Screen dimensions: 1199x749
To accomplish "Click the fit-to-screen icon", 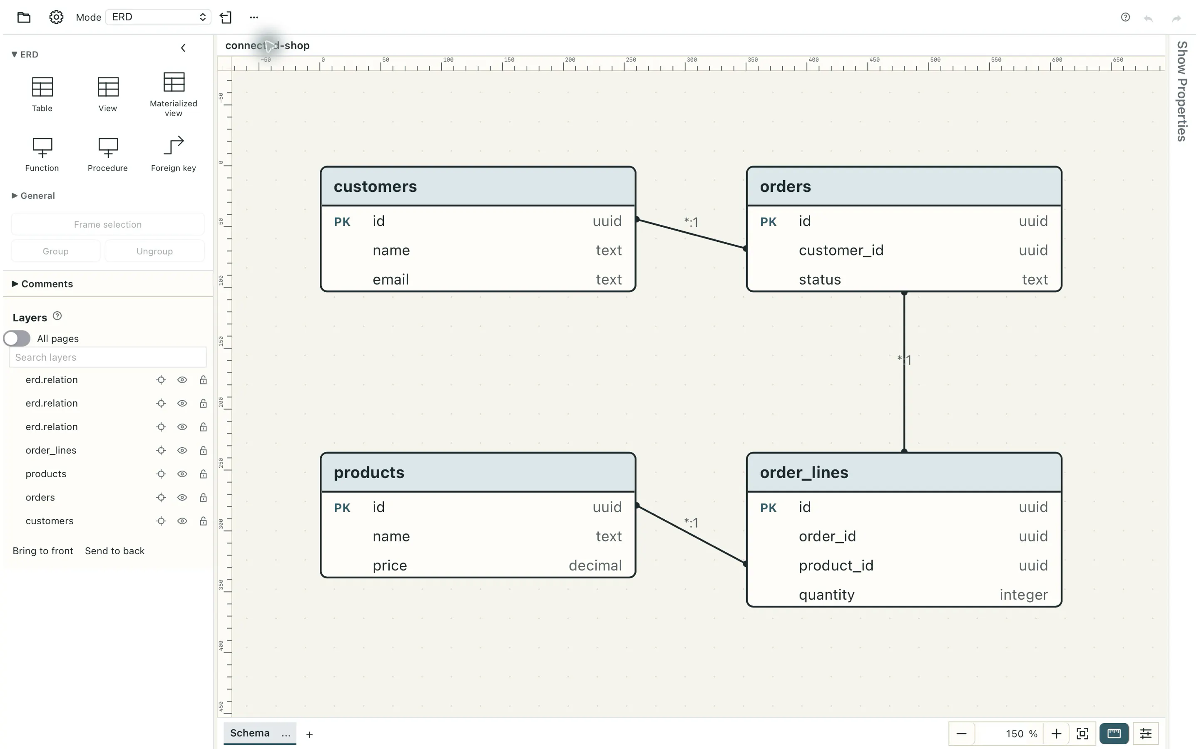I will (x=1082, y=734).
